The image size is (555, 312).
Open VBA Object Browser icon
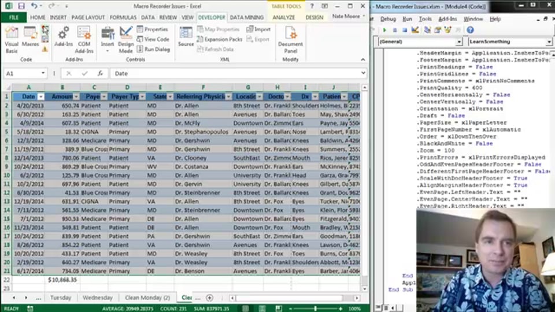447,30
